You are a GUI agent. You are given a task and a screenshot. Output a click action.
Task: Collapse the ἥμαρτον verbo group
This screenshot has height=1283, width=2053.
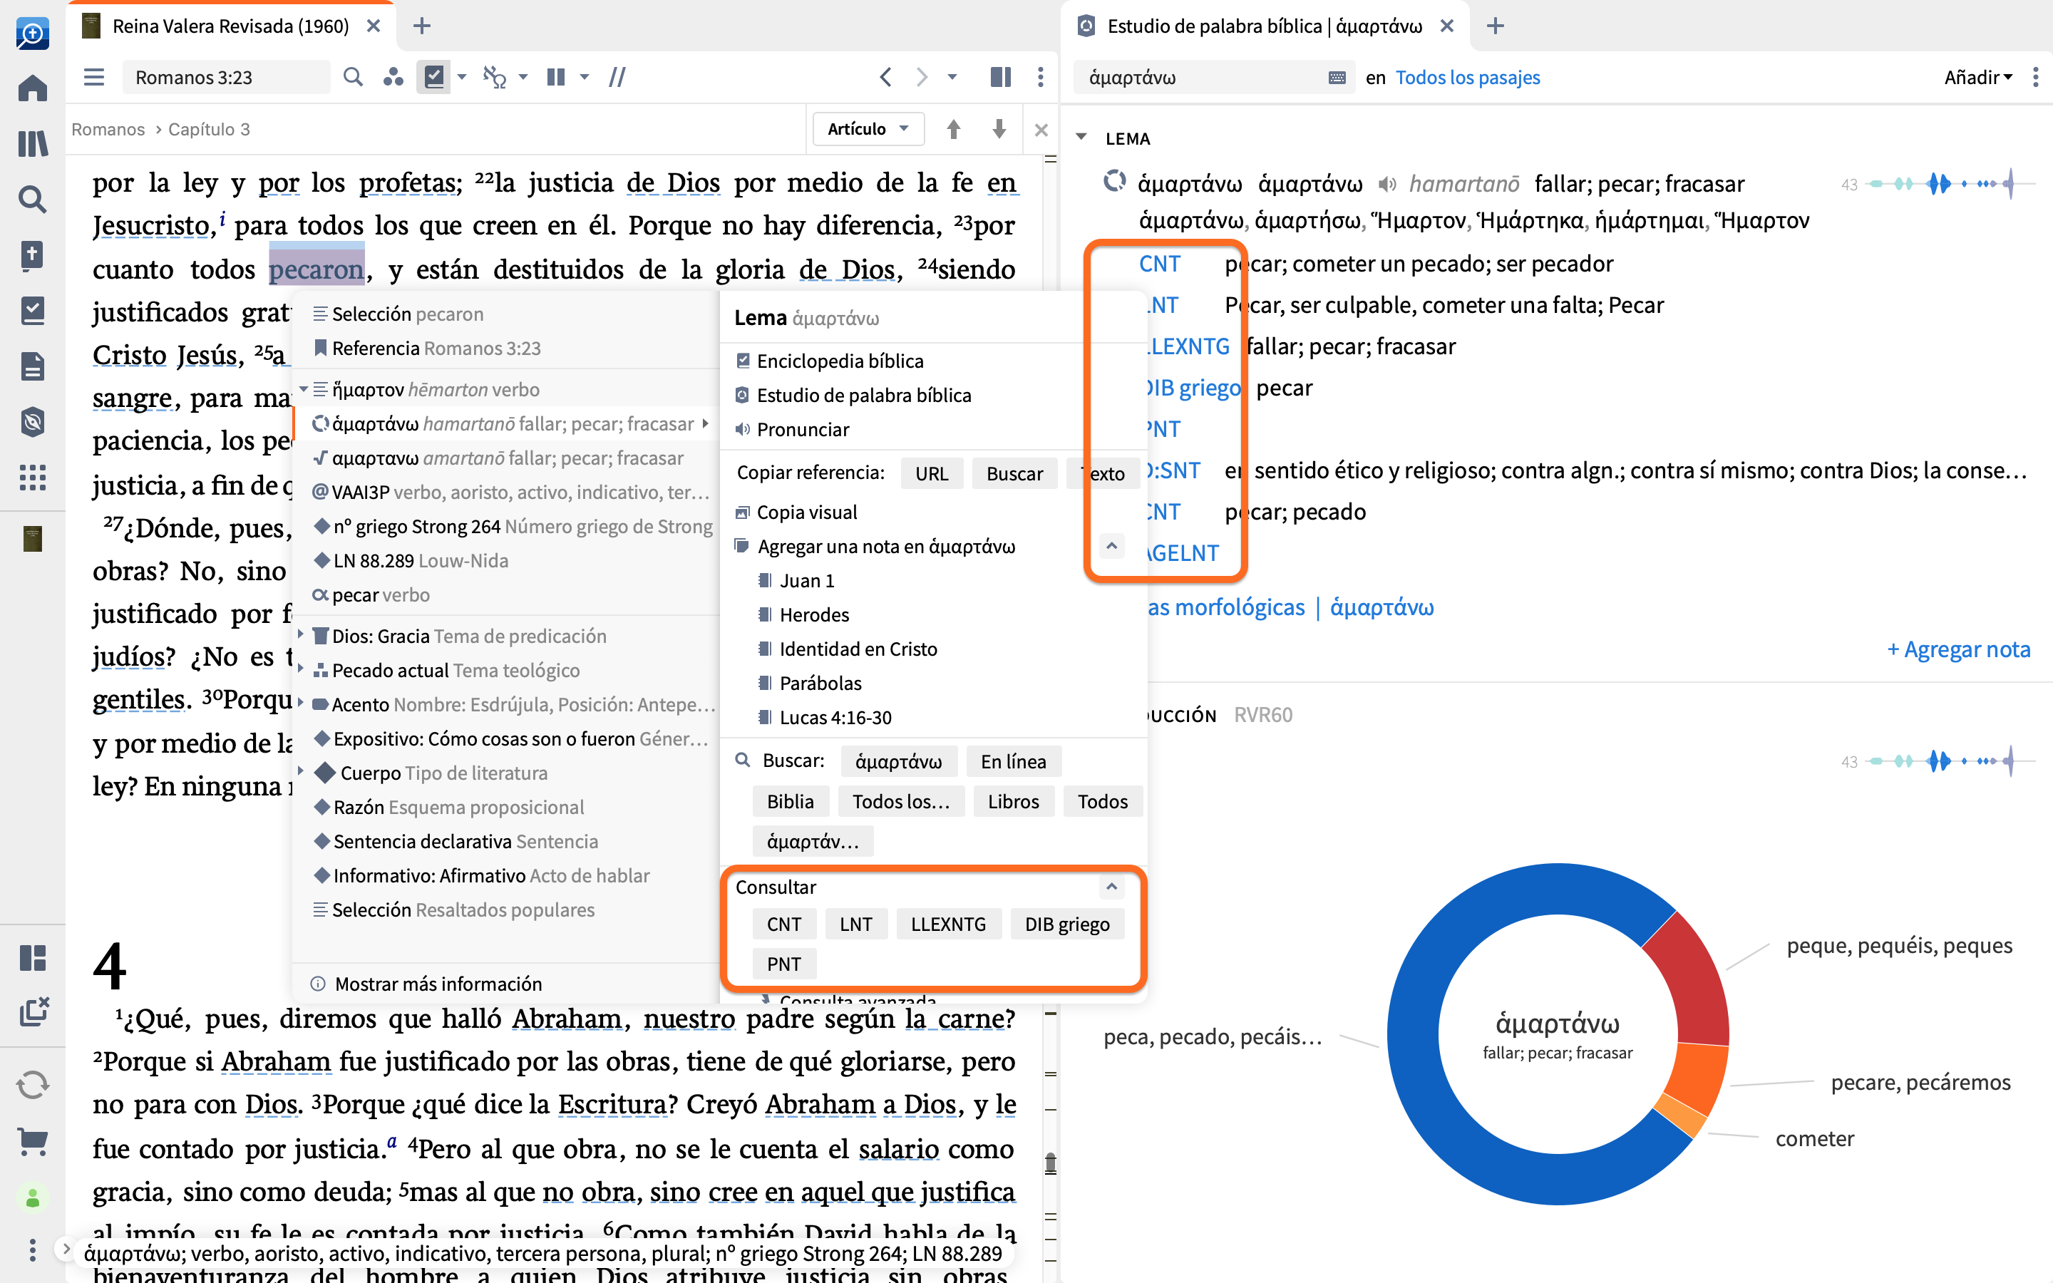pyautogui.click(x=303, y=388)
